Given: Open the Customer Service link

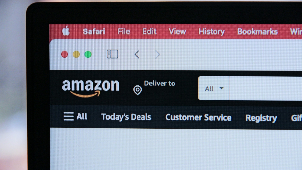Looking at the screenshot, I should click(198, 117).
